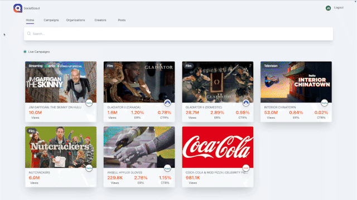The image size is (357, 200).
Task: Click Streaming tag on Jim Gaffigan card
Action: click(36, 66)
